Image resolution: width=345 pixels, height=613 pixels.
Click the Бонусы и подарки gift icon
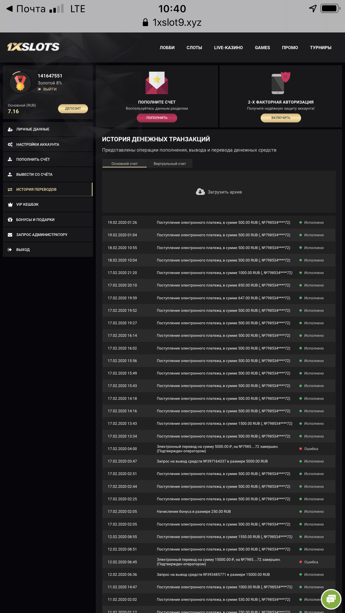pos(10,220)
